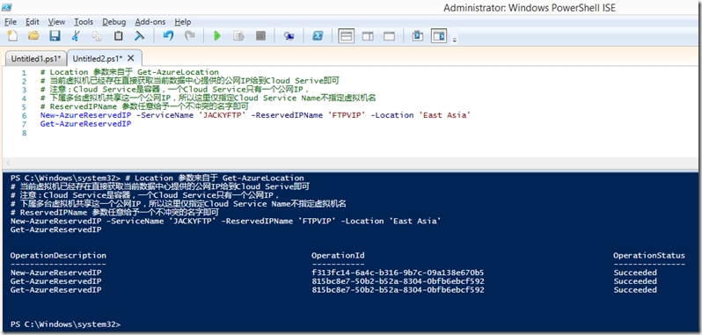Click the PowerShell ISE app icon in title bar
This screenshot has height=335, width=702.
click(x=7, y=8)
